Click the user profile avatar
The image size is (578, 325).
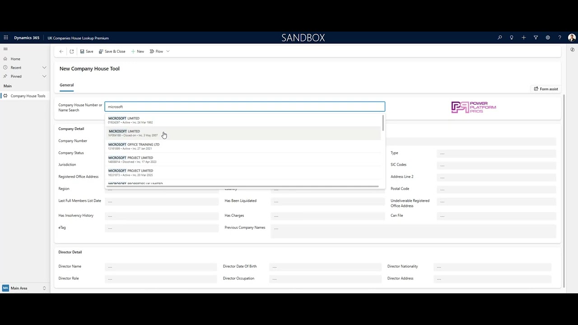(572, 38)
